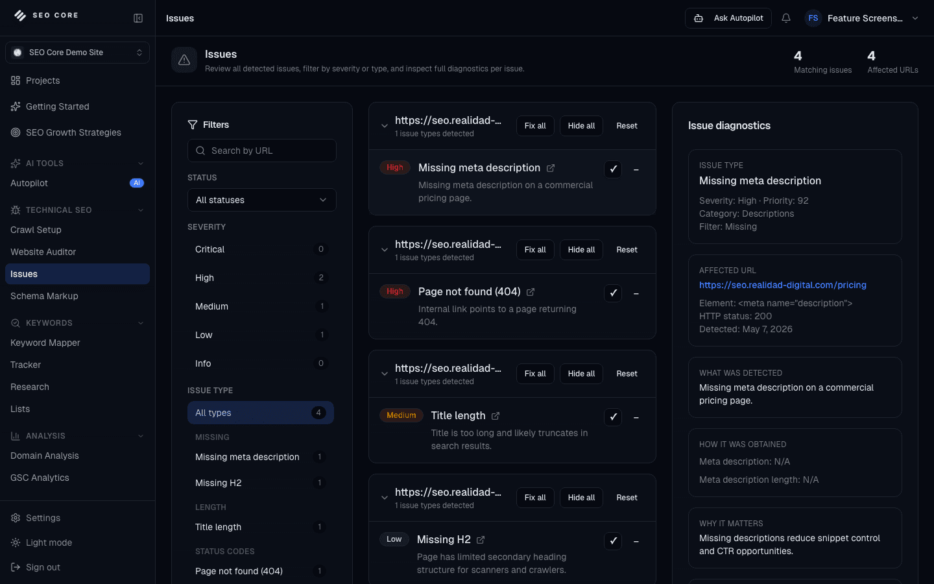Click the Ask Autopilot robot icon
The image size is (934, 584).
point(699,18)
